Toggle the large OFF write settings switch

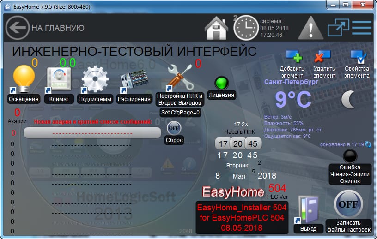tap(348, 204)
